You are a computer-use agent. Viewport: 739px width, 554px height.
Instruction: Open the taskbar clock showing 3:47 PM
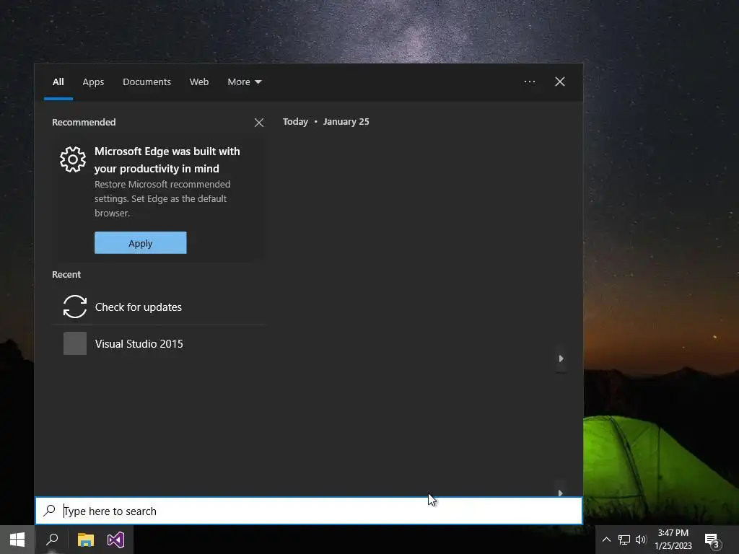(x=673, y=540)
